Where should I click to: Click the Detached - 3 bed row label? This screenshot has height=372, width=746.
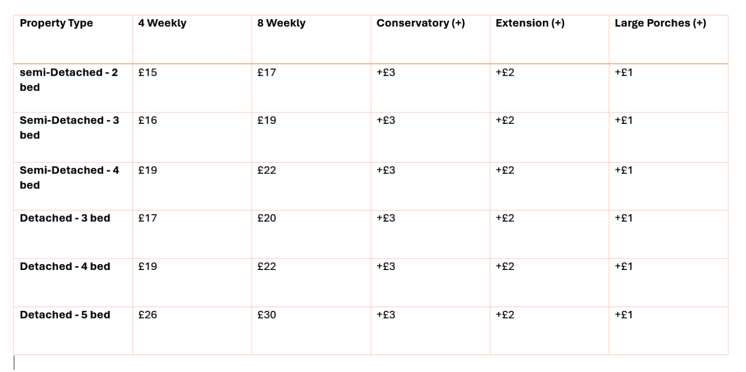click(65, 218)
